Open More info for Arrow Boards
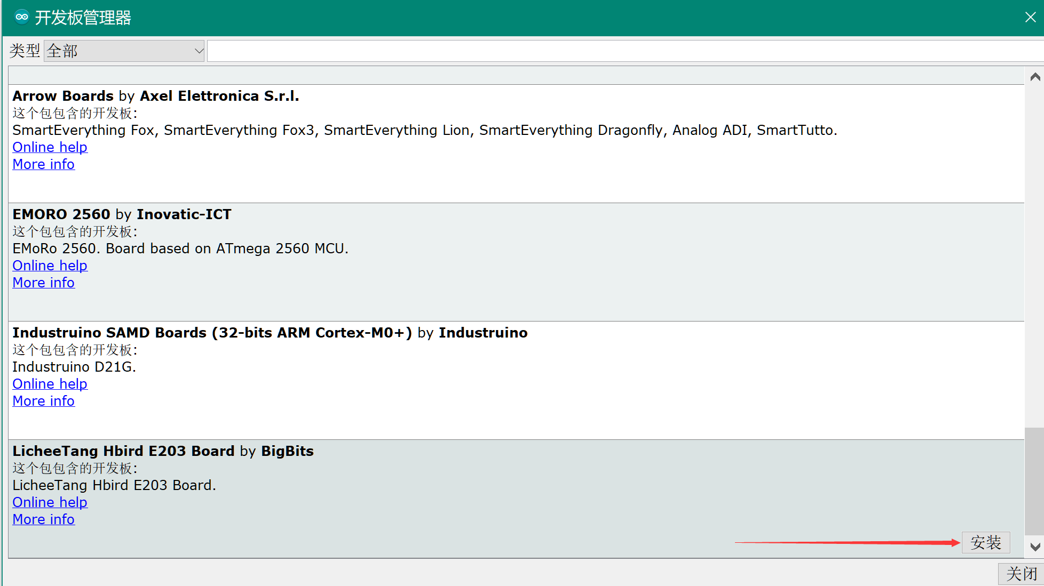This screenshot has width=1044, height=586. (x=43, y=164)
